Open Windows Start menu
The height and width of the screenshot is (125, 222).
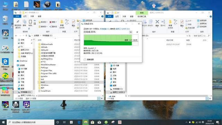(3, 122)
